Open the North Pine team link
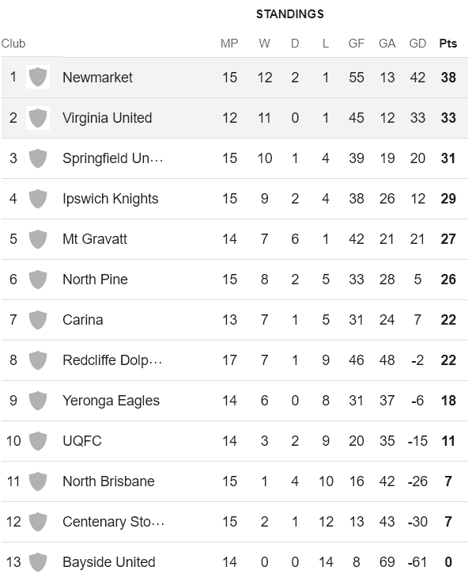The image size is (468, 582). tap(95, 280)
